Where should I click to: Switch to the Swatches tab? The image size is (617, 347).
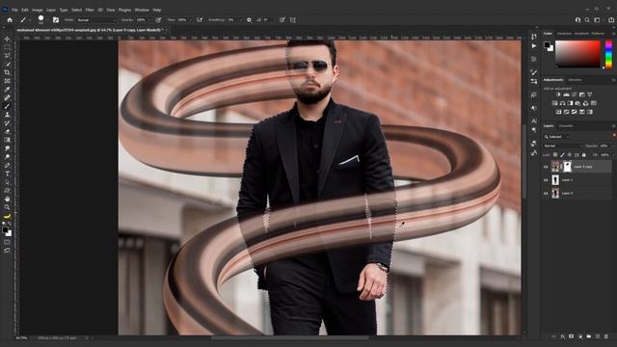pos(564,34)
